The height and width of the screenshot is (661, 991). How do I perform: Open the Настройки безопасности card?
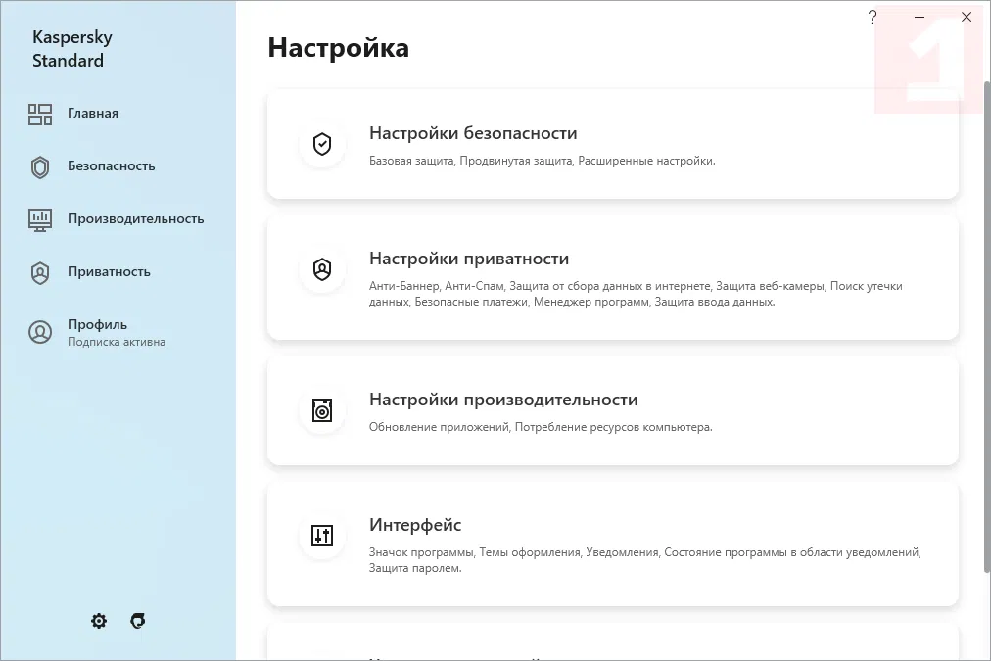tap(612, 145)
